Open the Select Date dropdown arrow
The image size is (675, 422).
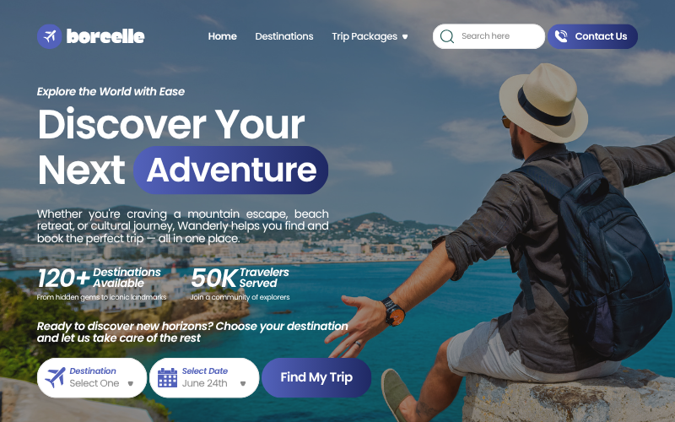coord(243,384)
